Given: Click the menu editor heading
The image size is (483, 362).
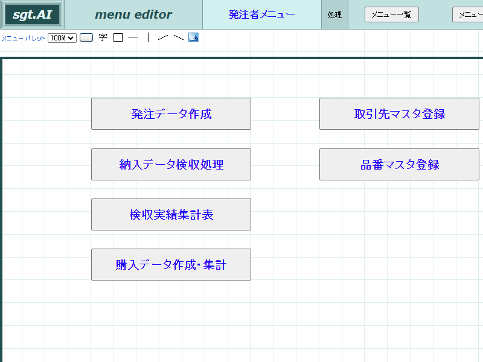Looking at the screenshot, I should pos(133,14).
